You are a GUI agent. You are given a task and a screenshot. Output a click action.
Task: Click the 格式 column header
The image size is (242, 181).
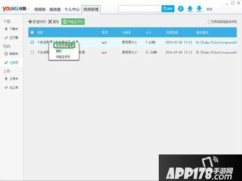105,32
